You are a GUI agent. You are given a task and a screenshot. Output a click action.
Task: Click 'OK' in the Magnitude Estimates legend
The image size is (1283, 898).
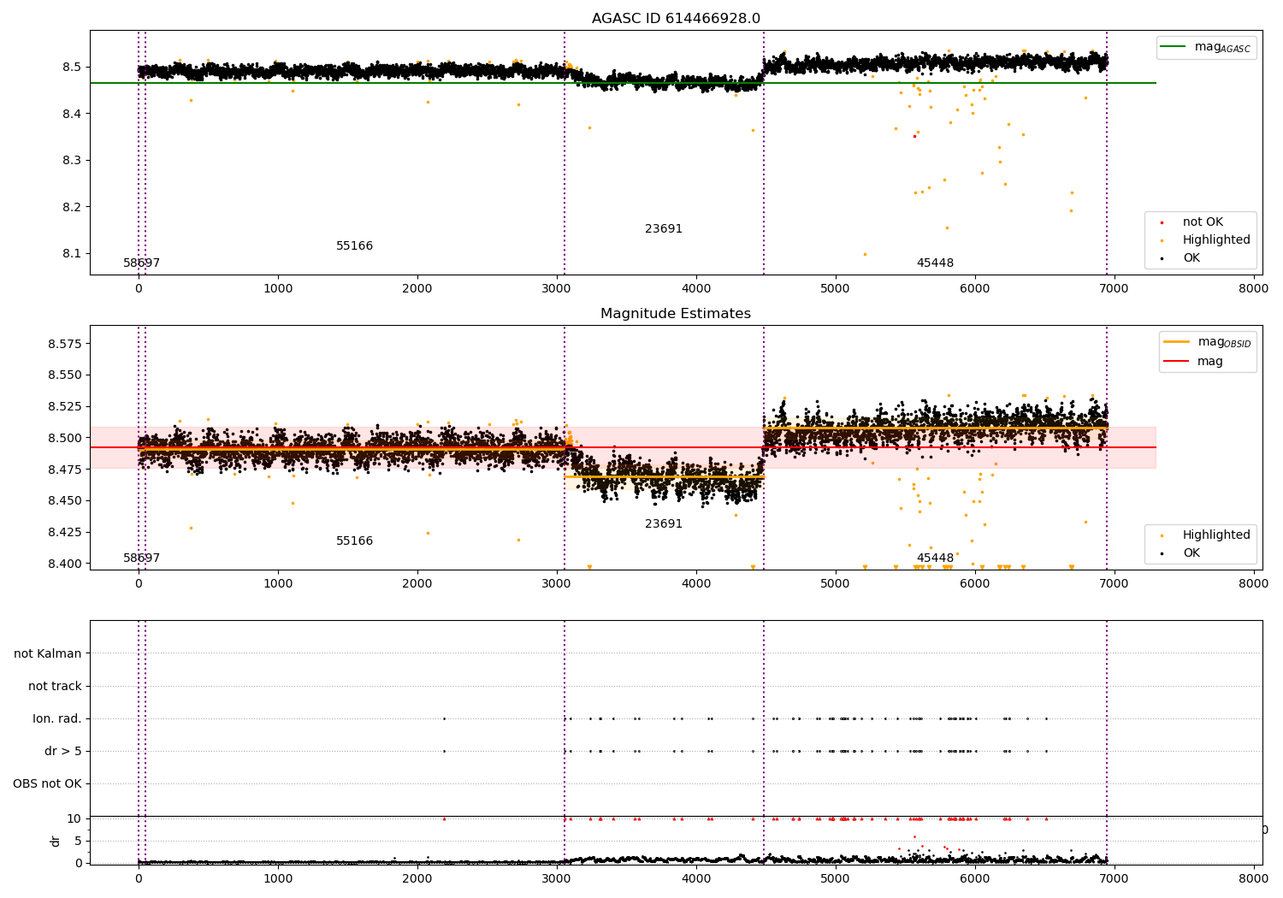pos(1191,553)
